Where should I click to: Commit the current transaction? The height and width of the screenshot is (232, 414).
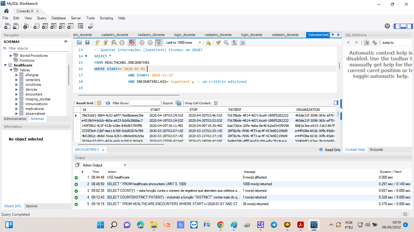[142, 43]
